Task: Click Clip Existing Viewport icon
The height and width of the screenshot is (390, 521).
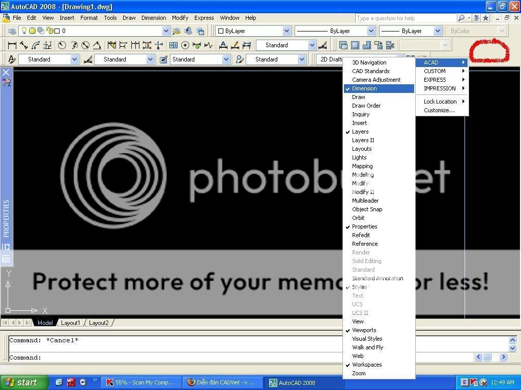Action: (x=390, y=45)
